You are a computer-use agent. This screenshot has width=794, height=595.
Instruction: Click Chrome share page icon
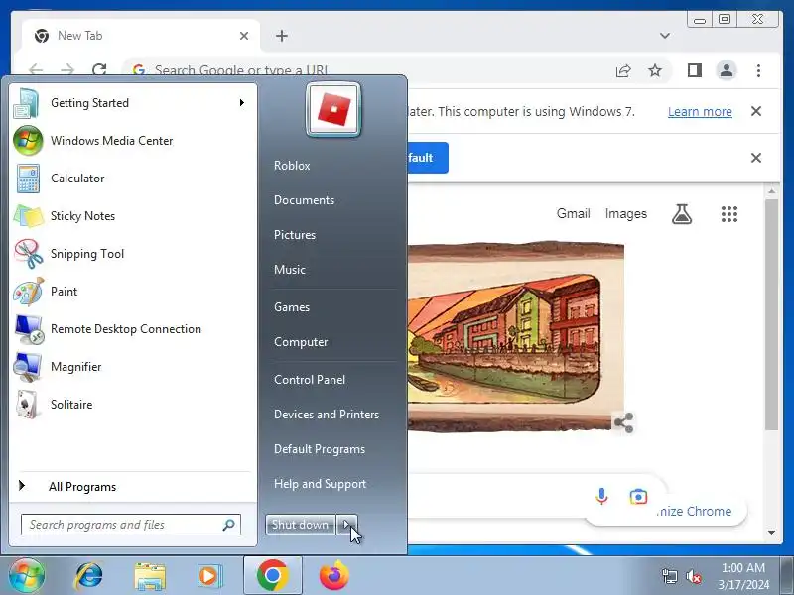[x=623, y=70]
